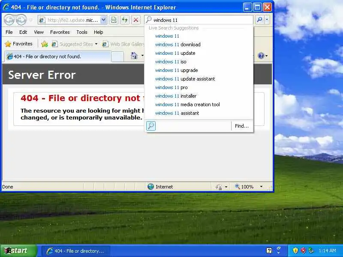
Task: Click the search provider icon in suggestions footer
Action: click(x=151, y=126)
